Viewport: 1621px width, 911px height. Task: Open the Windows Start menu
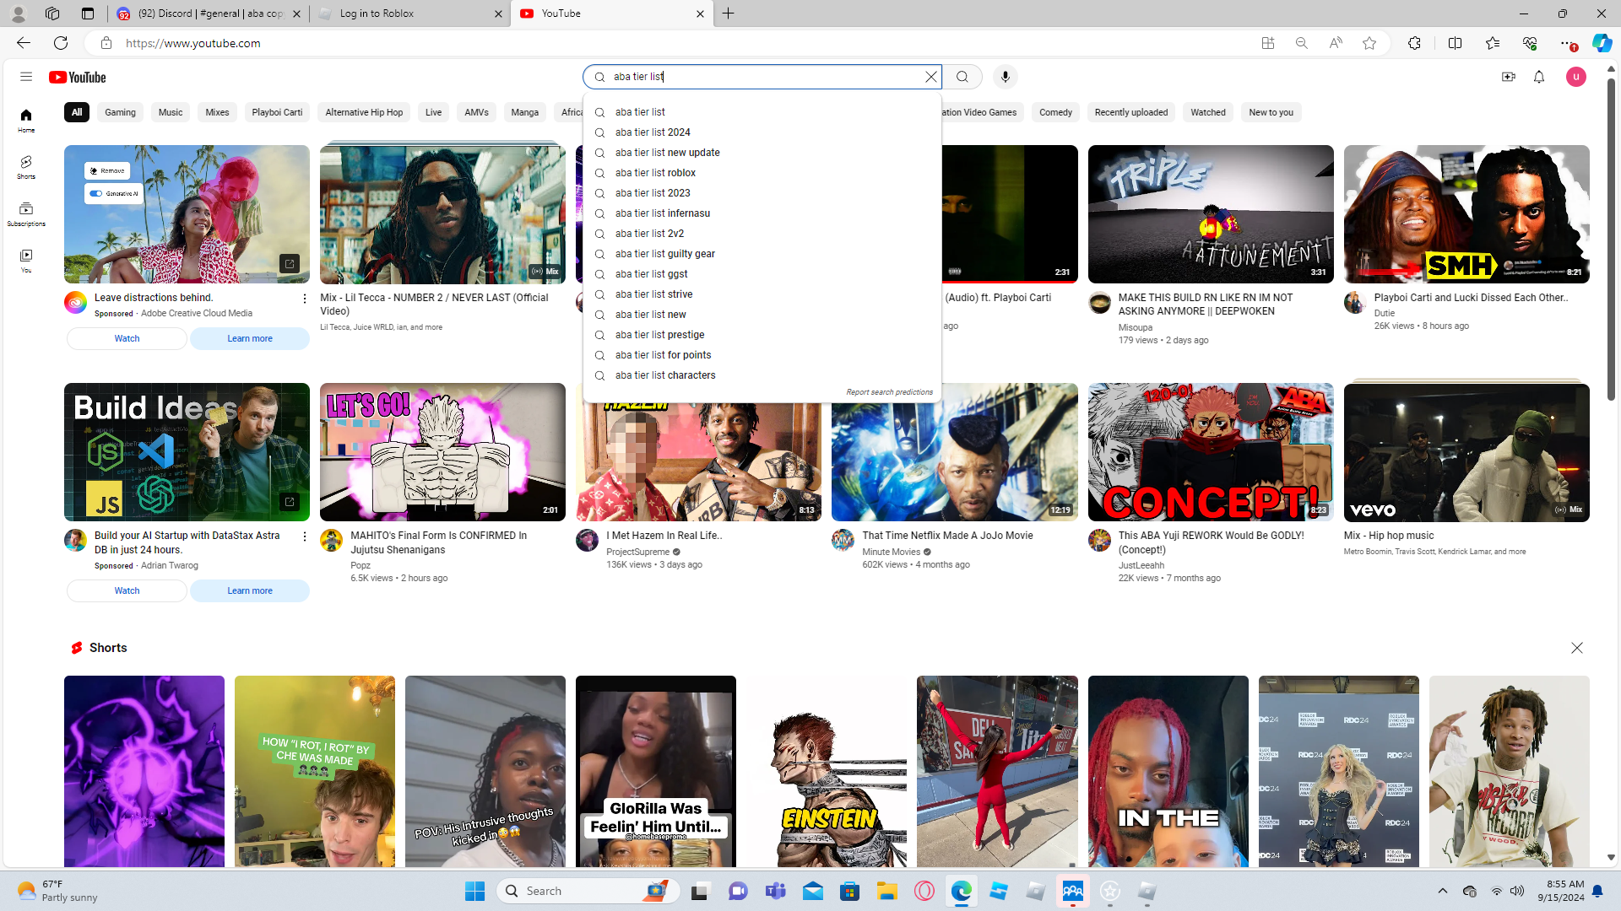(x=474, y=891)
